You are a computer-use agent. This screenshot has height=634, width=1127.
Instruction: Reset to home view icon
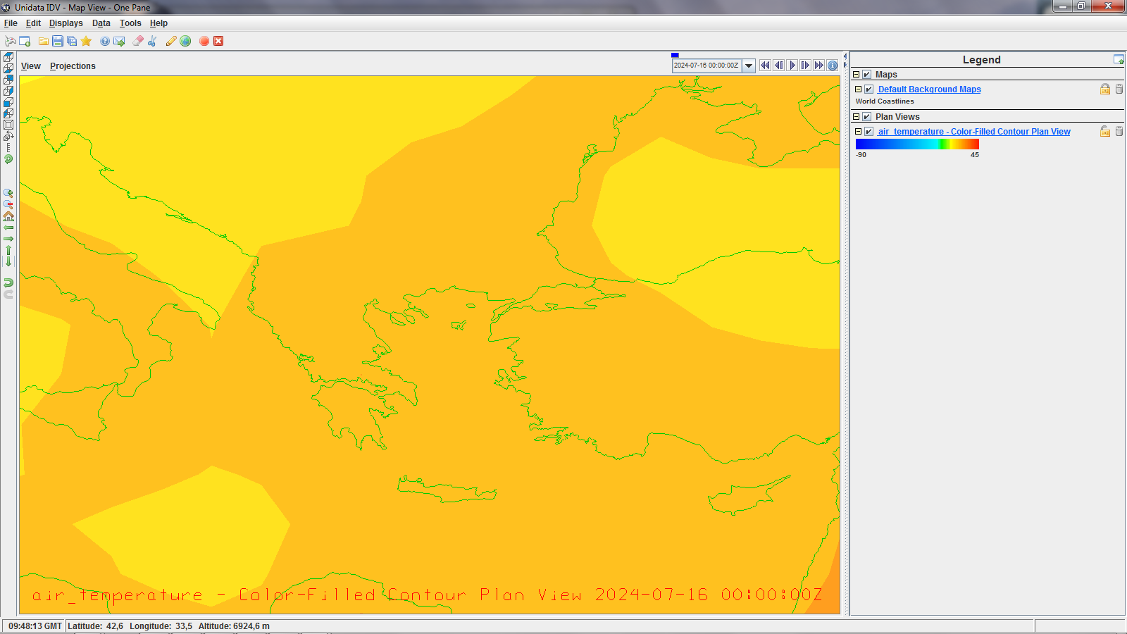8,216
